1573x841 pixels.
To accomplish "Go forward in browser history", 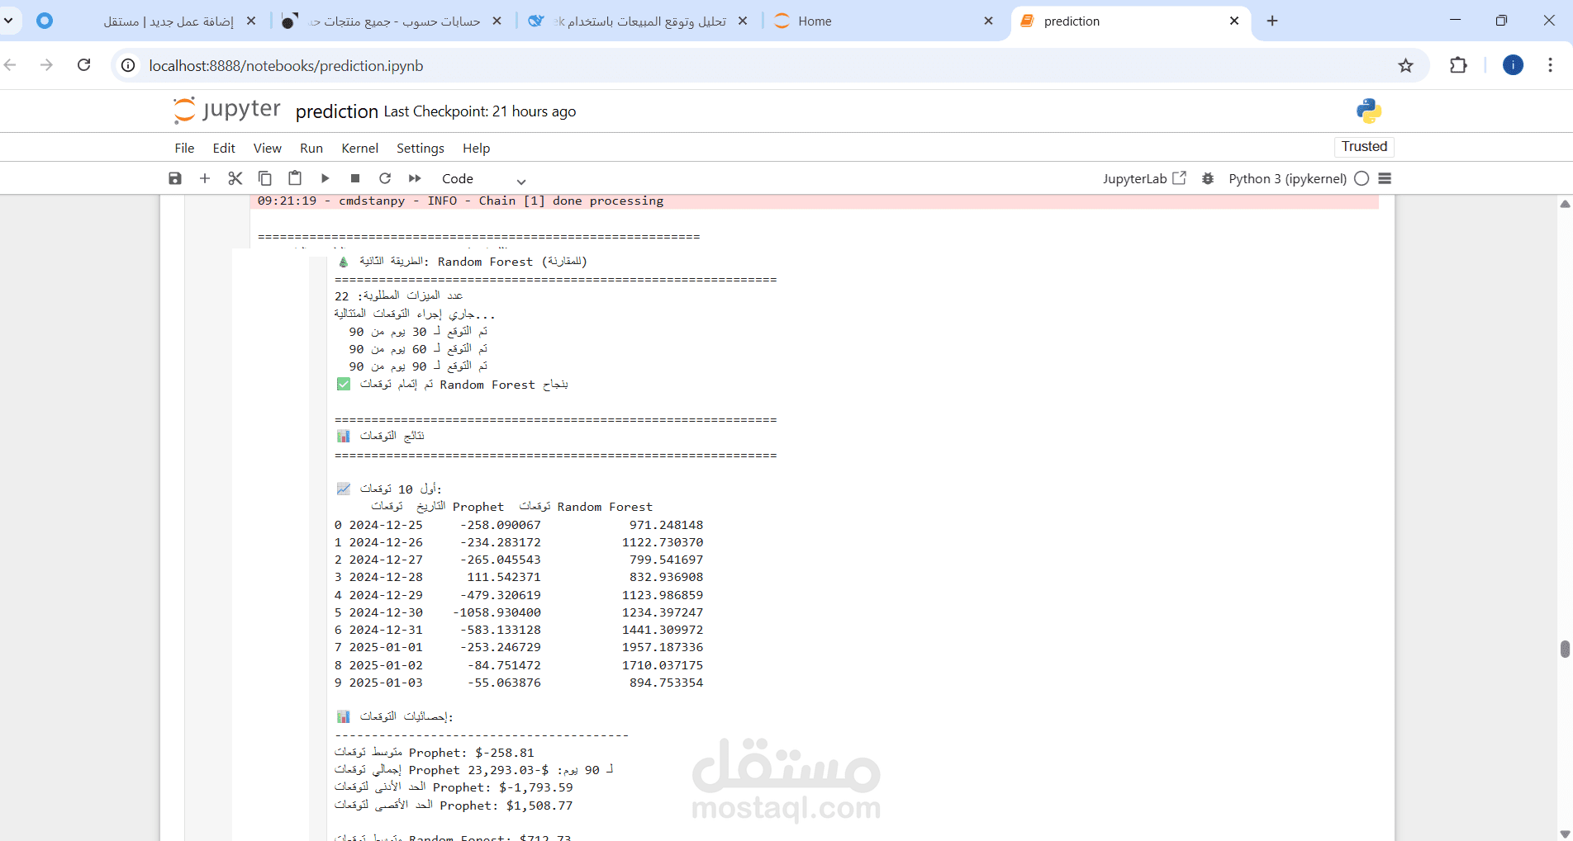I will (47, 65).
